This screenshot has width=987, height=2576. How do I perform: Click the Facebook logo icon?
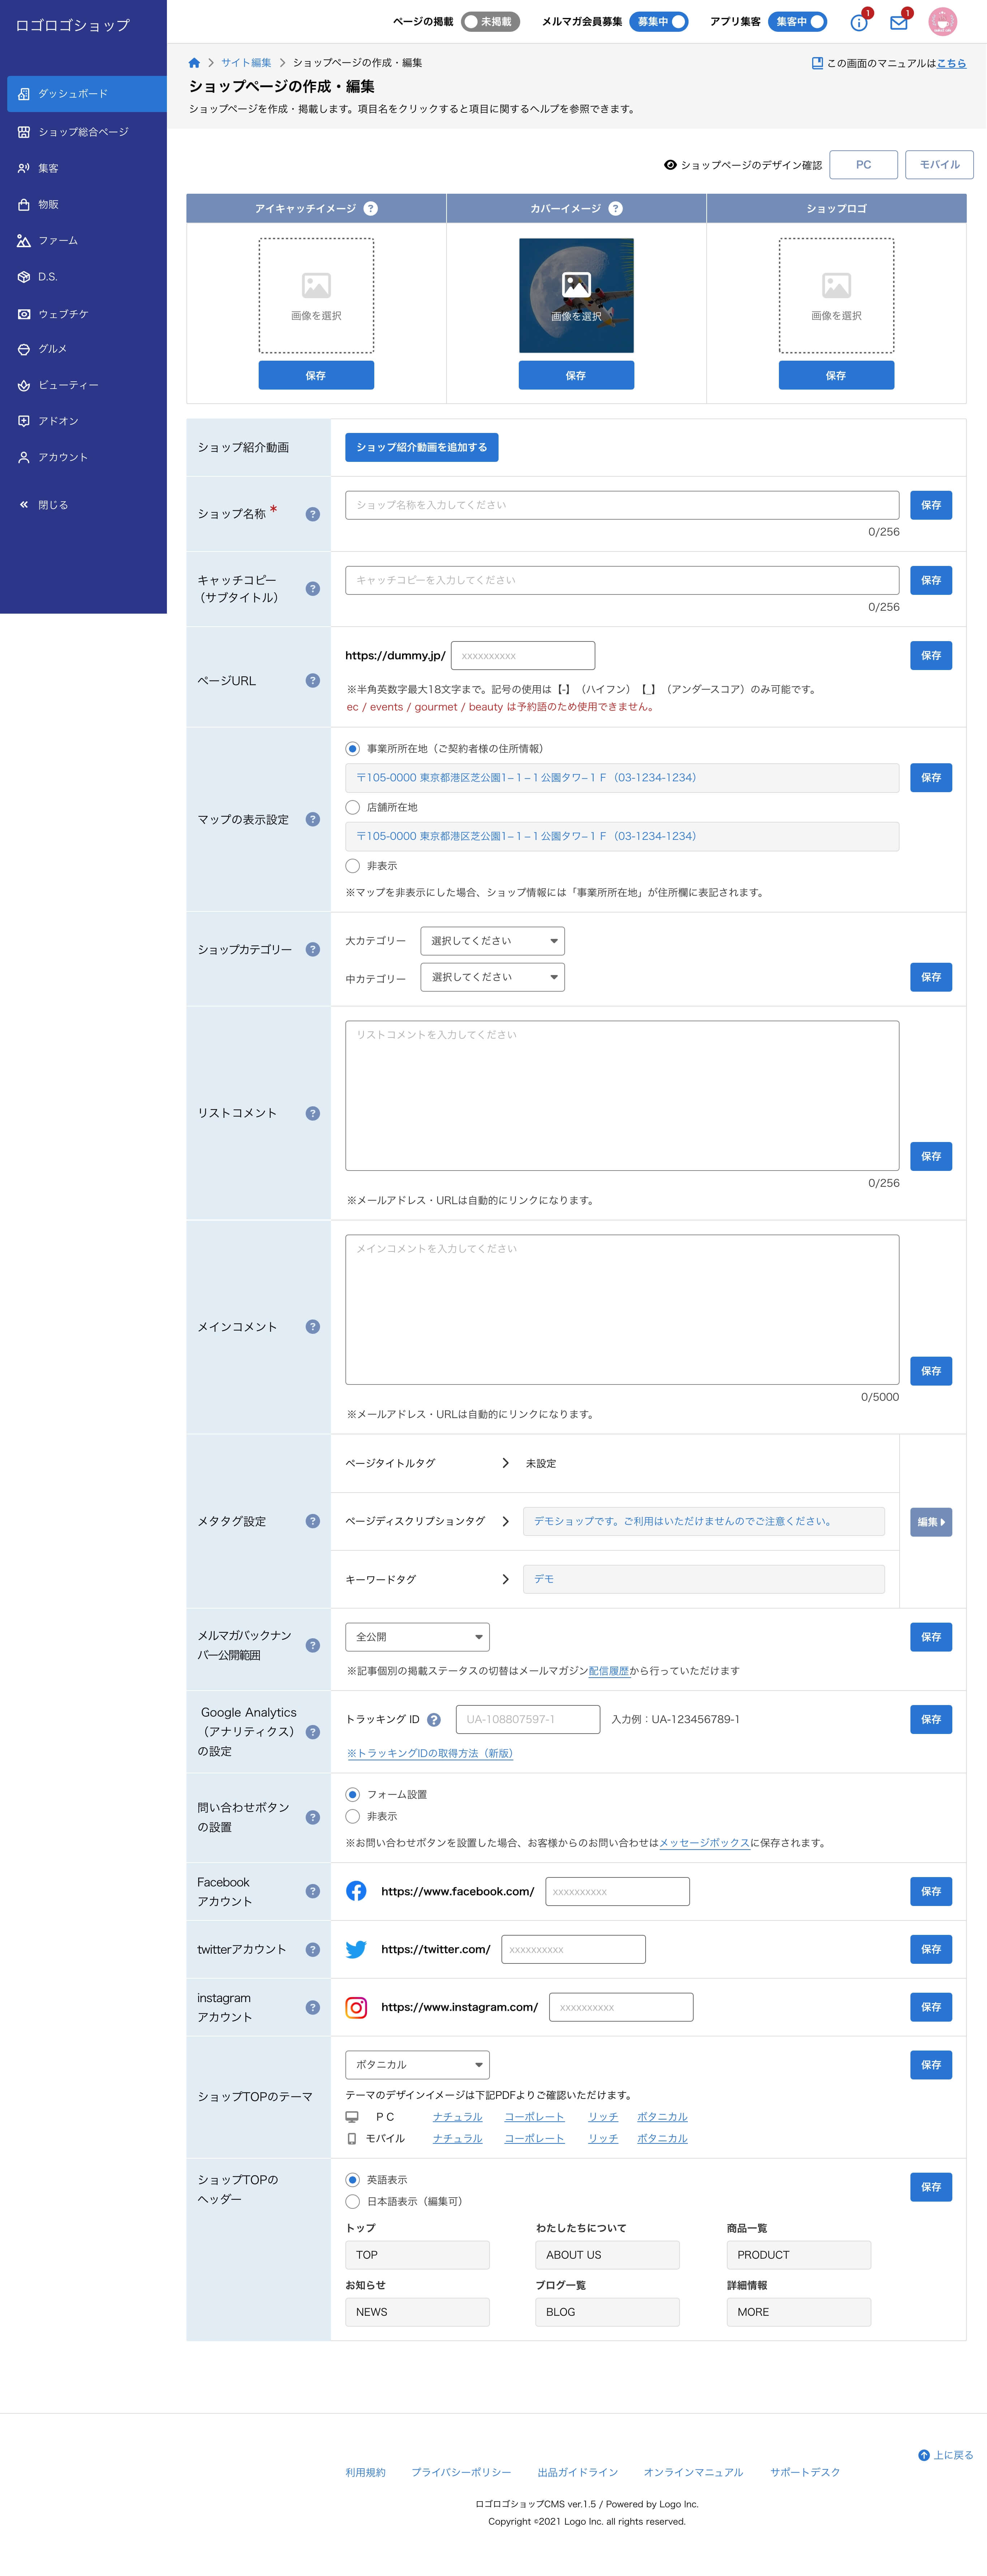coord(356,1891)
